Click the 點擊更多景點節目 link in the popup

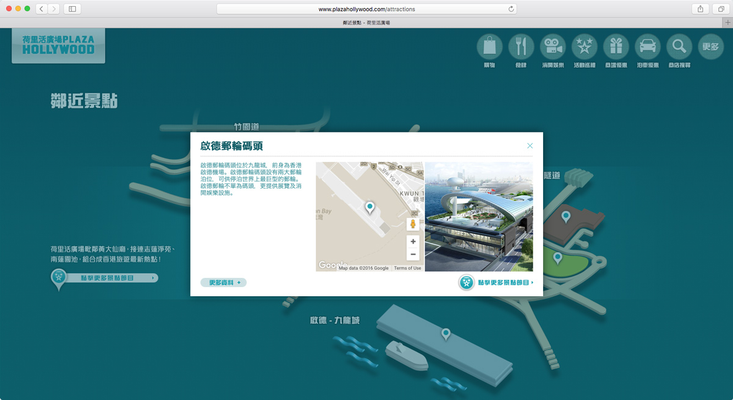pos(497,283)
